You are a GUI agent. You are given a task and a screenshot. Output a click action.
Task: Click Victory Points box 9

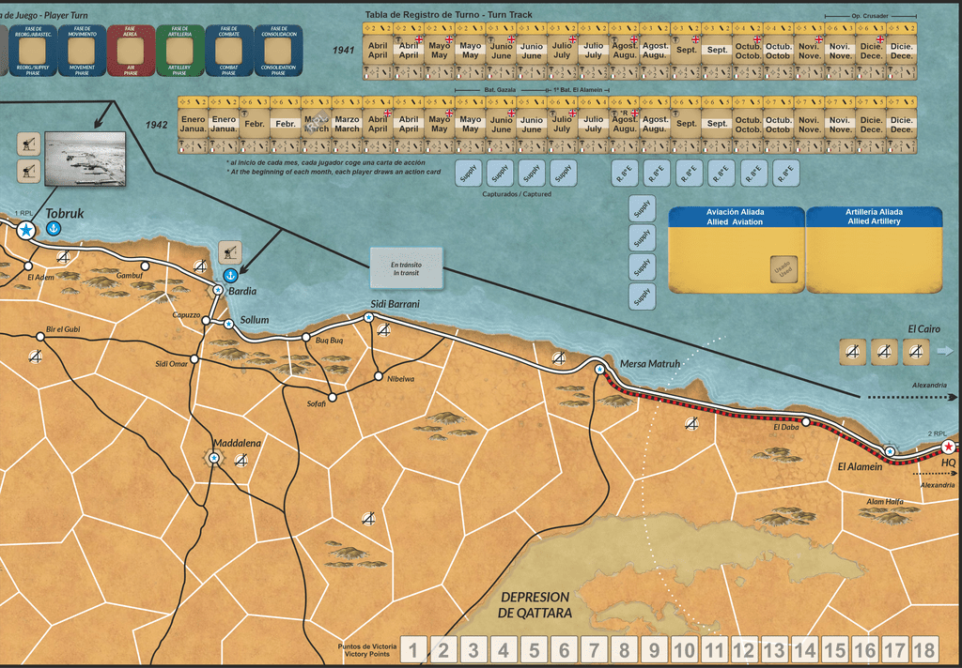coord(654,649)
